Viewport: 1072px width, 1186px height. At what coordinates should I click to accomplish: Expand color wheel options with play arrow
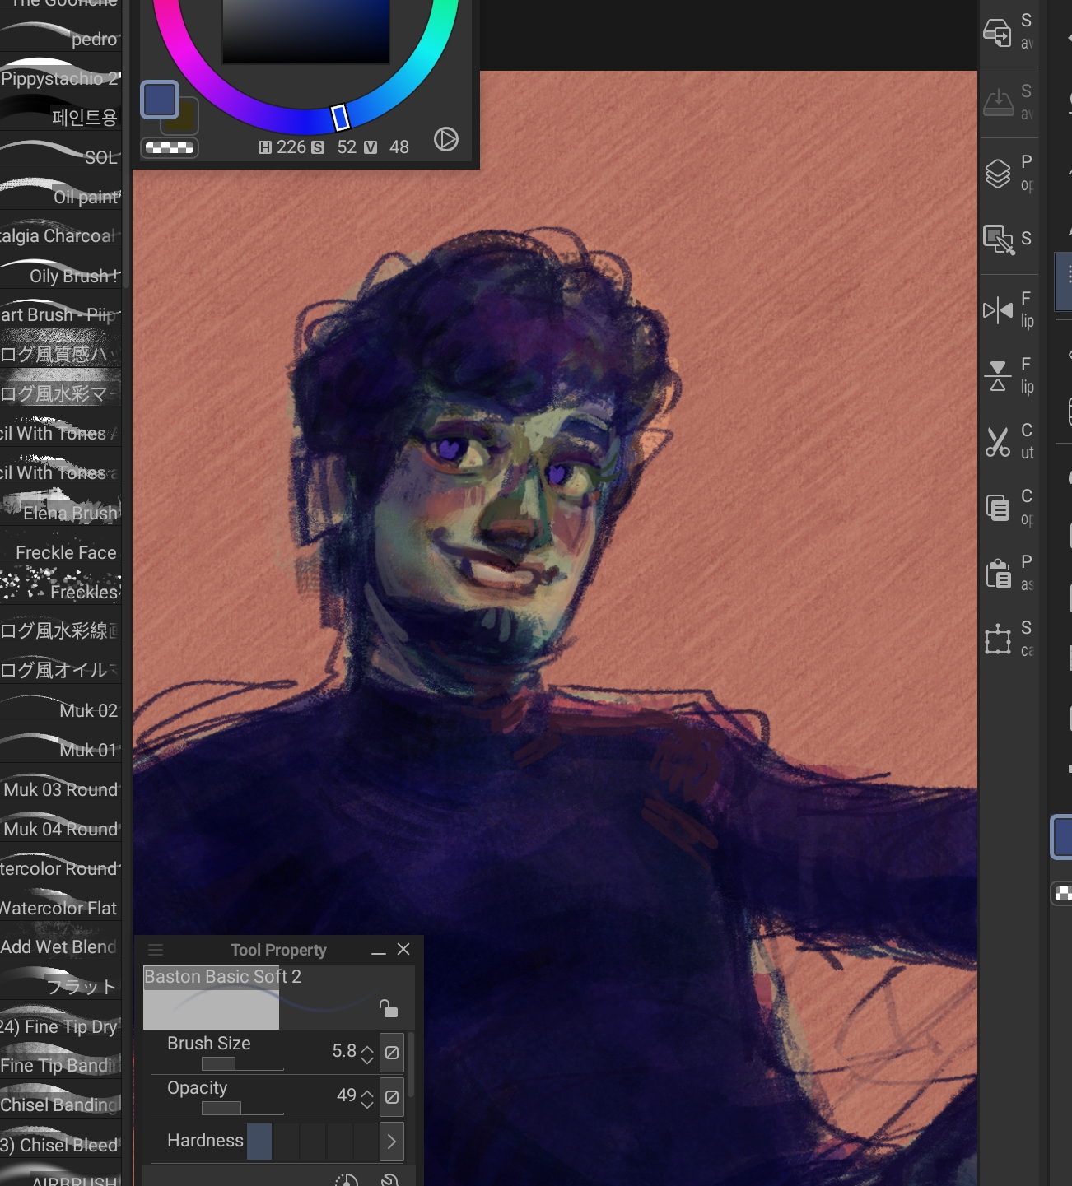445,139
